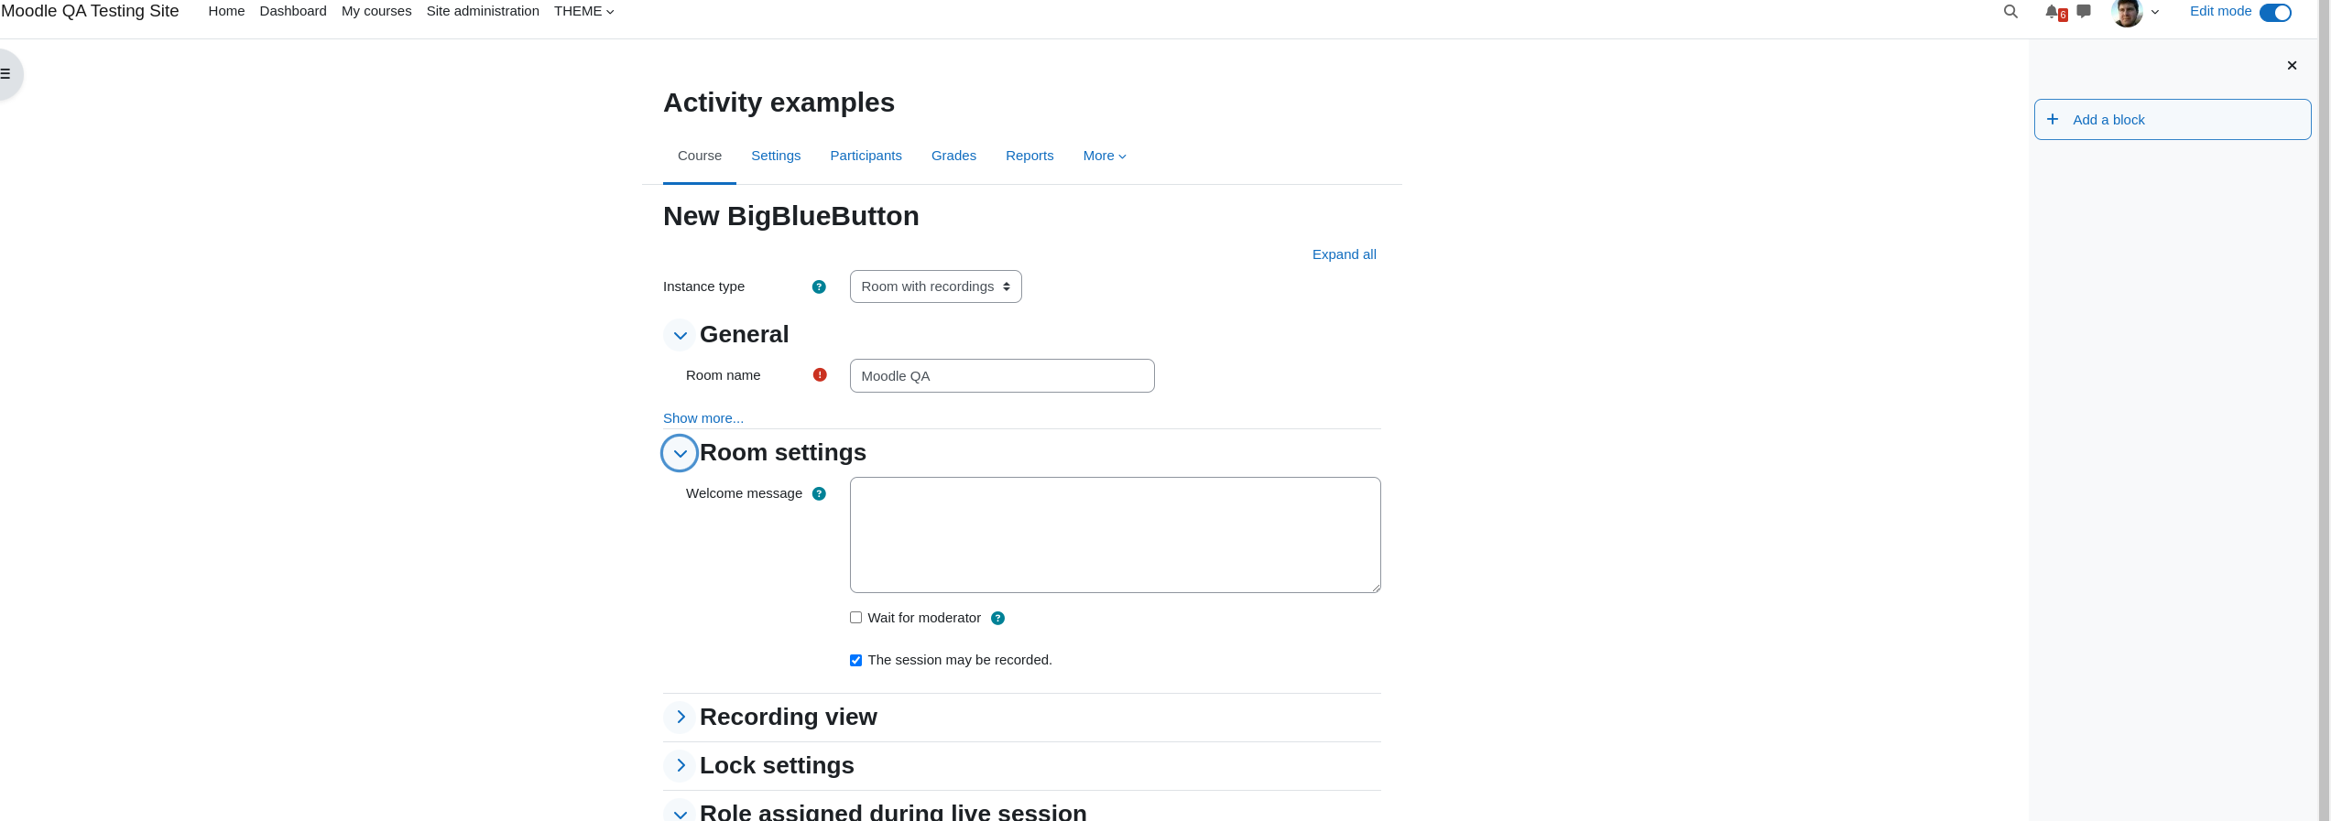Collapse the Room settings section
The width and height of the screenshot is (2331, 821).
(x=680, y=453)
